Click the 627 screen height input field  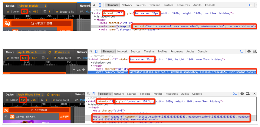coord(35,58)
